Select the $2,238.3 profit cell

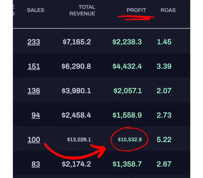point(127,42)
